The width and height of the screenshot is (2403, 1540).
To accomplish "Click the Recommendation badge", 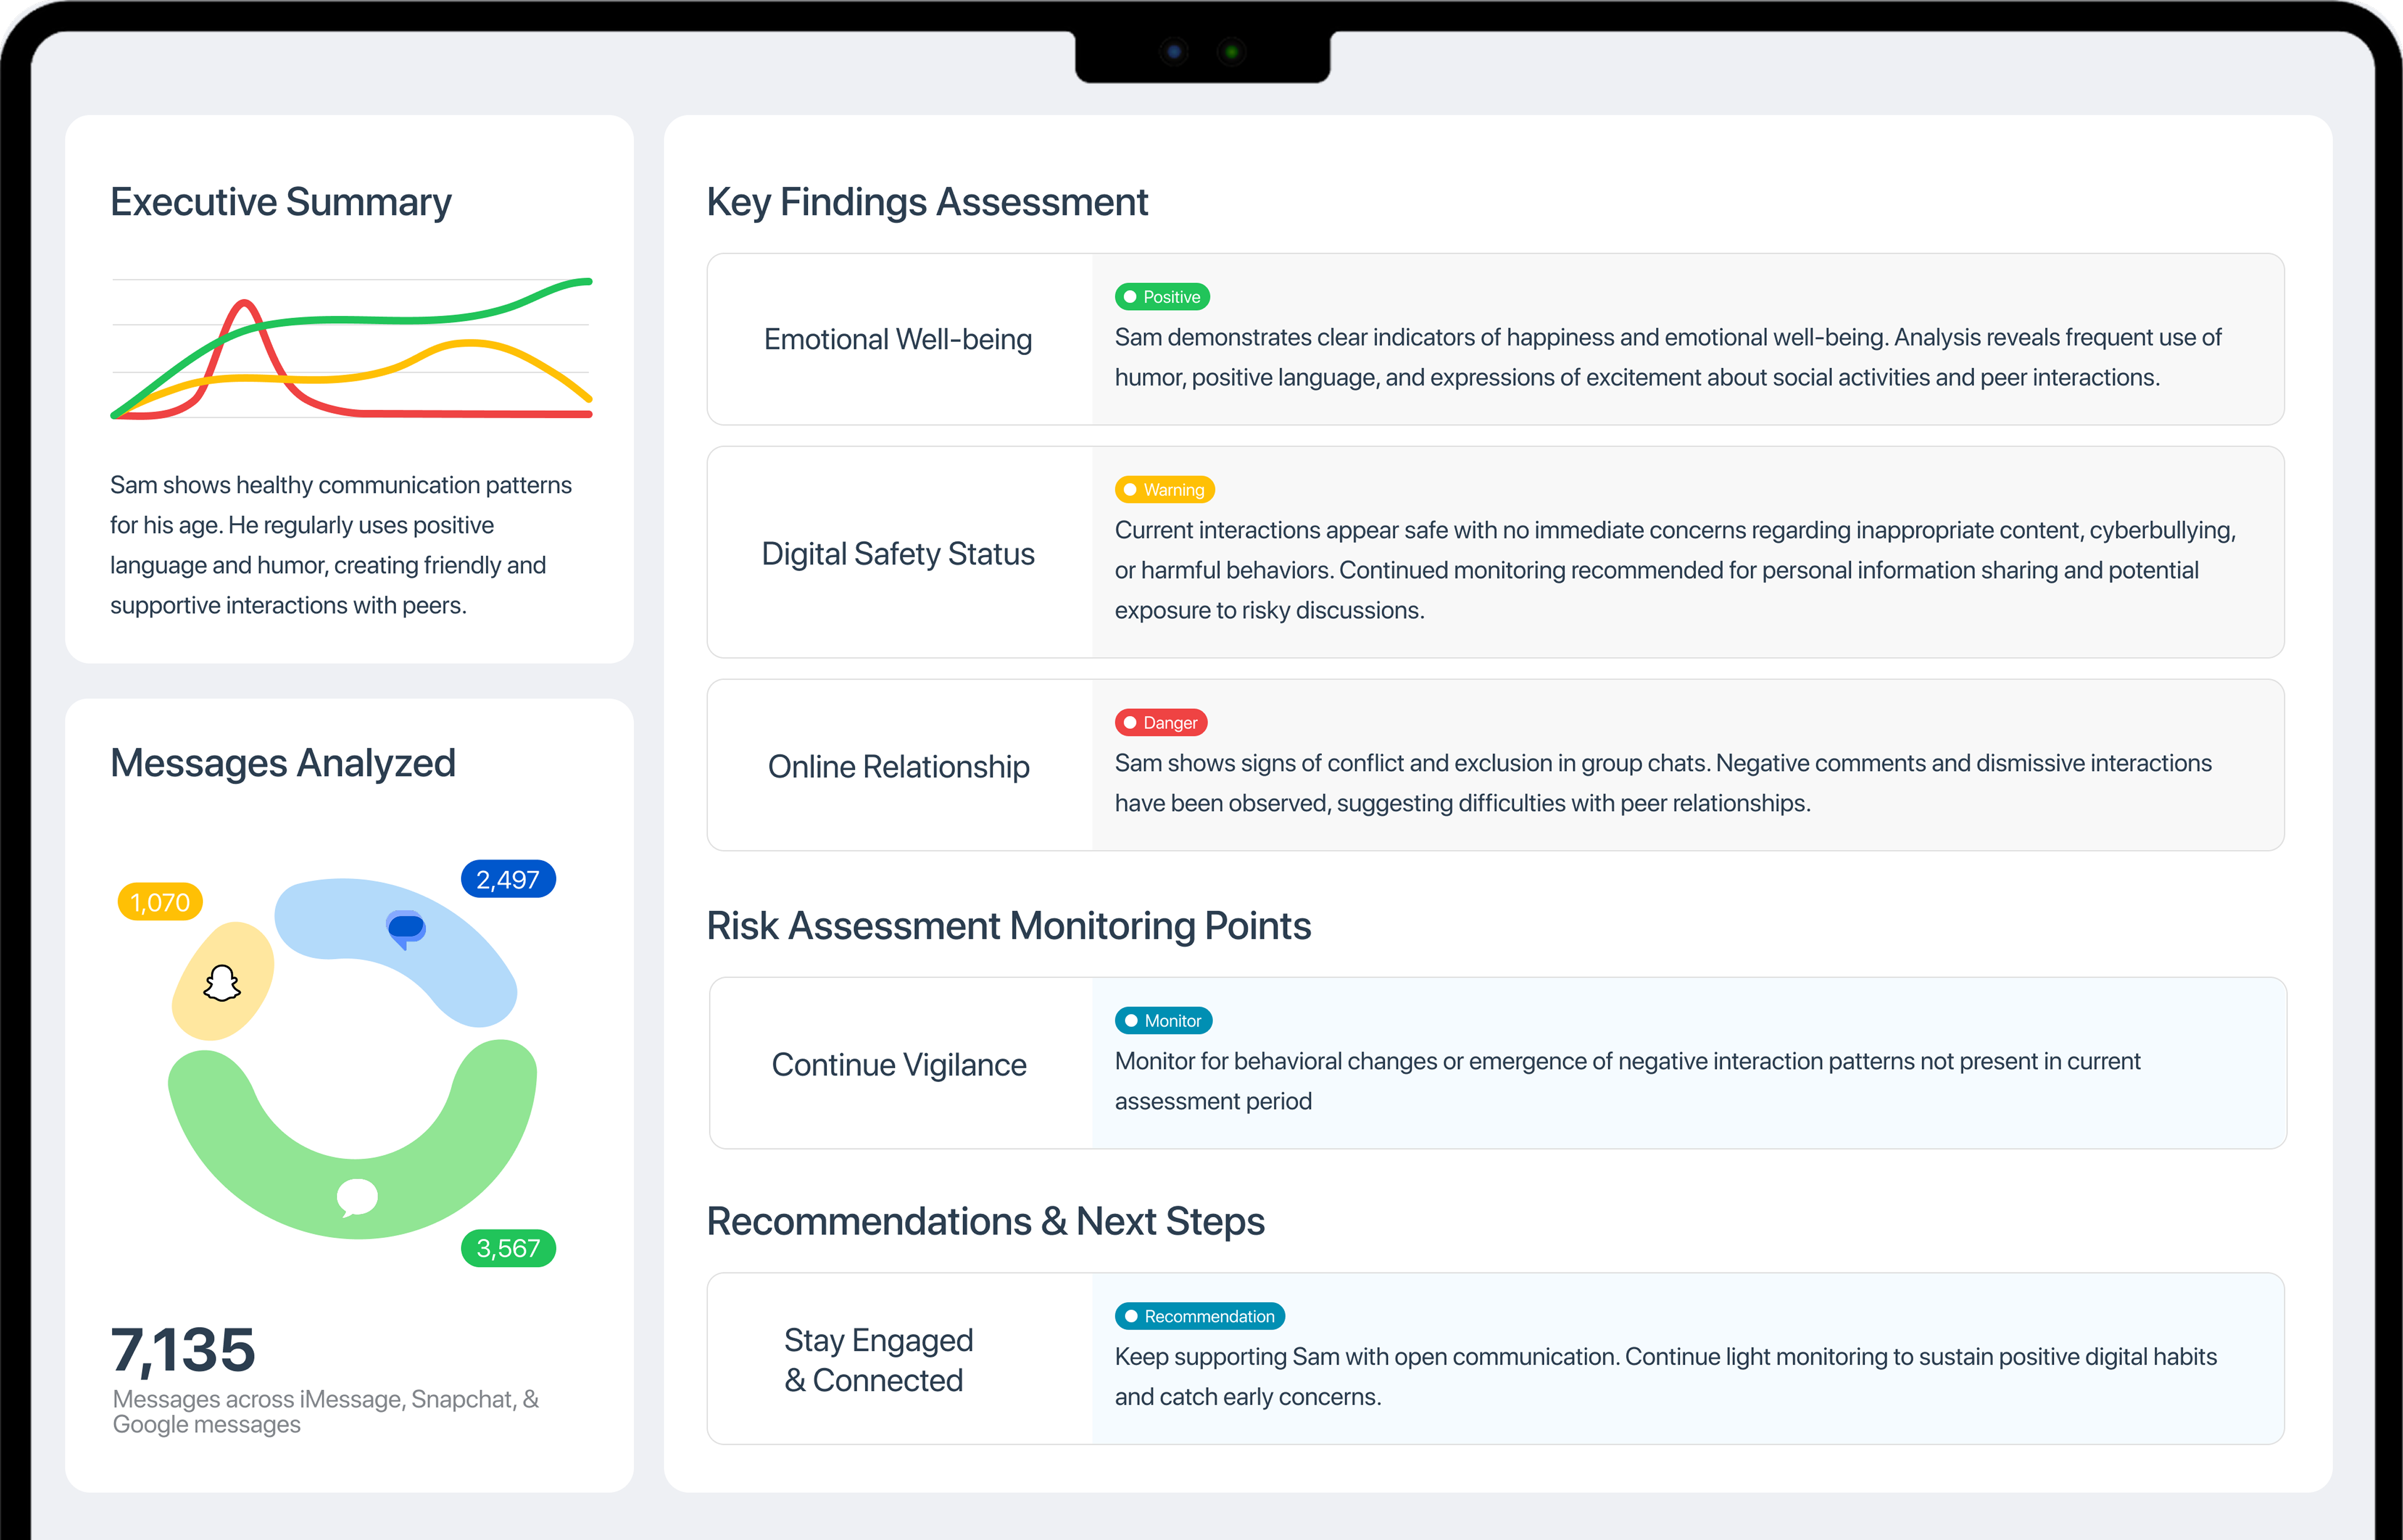I will (x=1198, y=1316).
